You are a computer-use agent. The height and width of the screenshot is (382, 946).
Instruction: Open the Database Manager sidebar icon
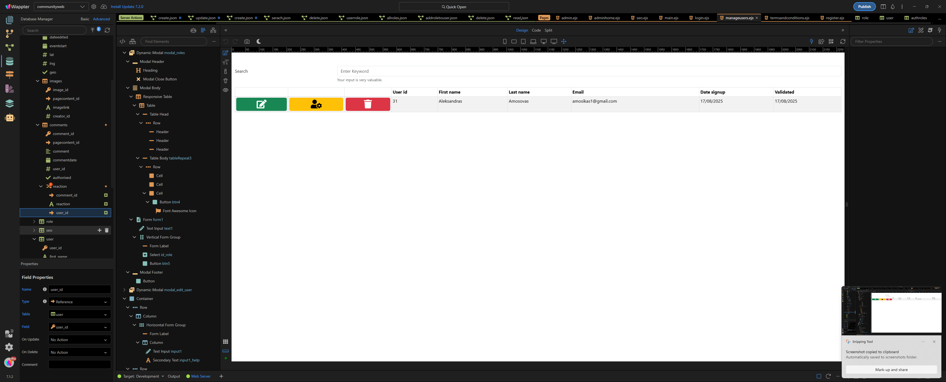click(x=10, y=61)
